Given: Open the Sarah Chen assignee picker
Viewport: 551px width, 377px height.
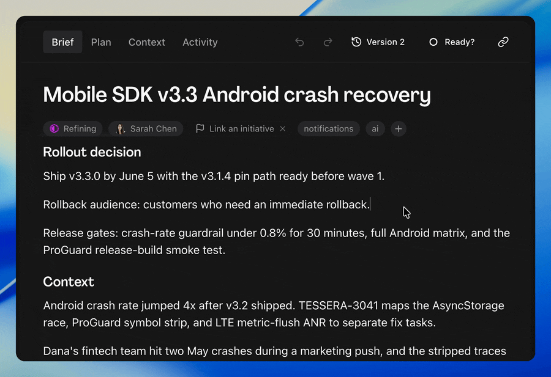Looking at the screenshot, I should pyautogui.click(x=146, y=129).
